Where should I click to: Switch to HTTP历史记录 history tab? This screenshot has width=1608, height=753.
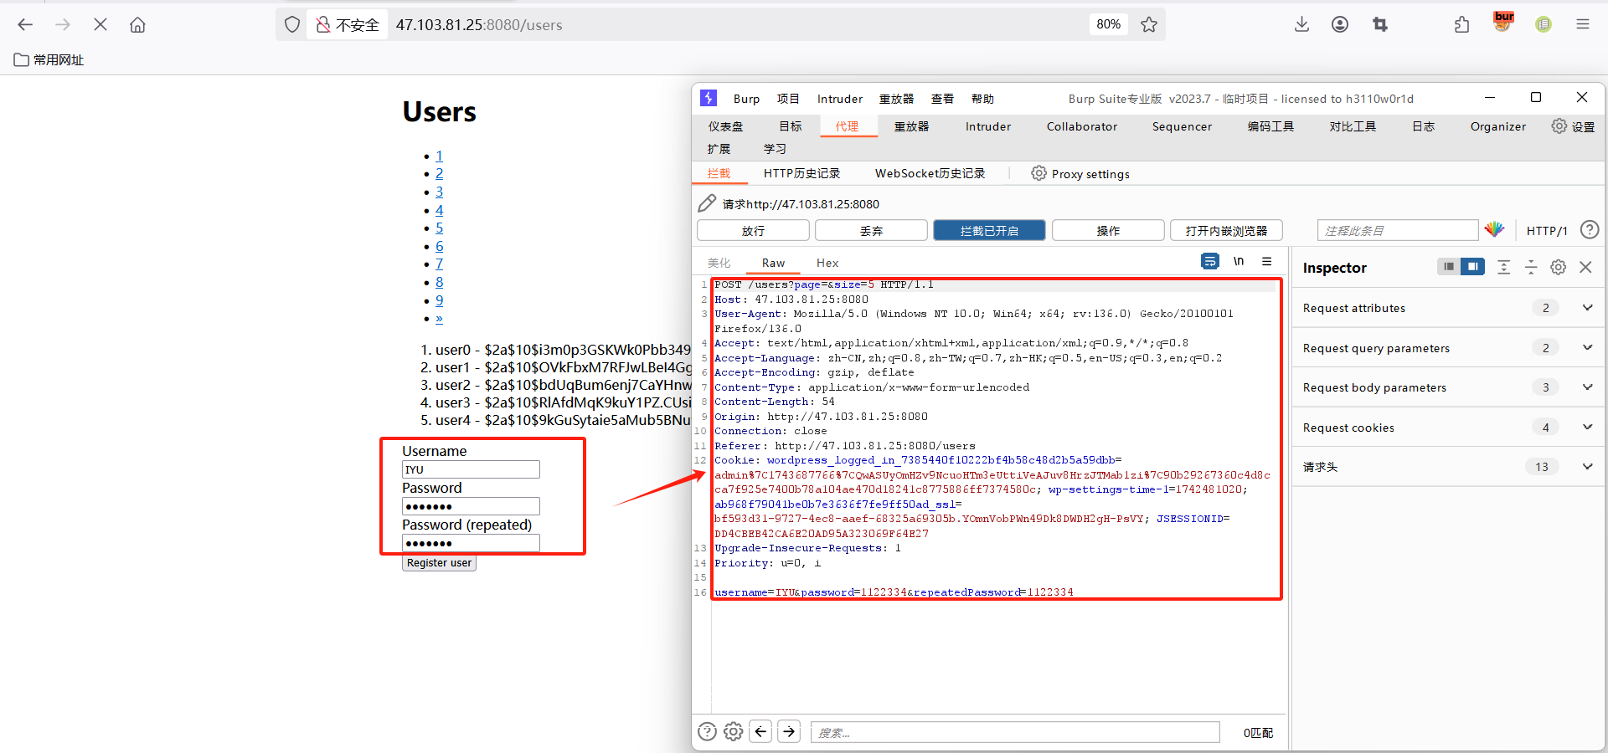click(801, 173)
